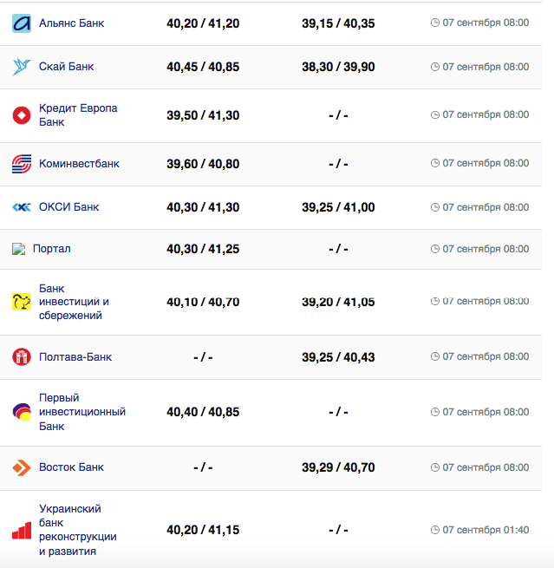Viewport: 554px width, 568px height.
Task: Click the Восток Банк orange logo
Action: (x=22, y=467)
